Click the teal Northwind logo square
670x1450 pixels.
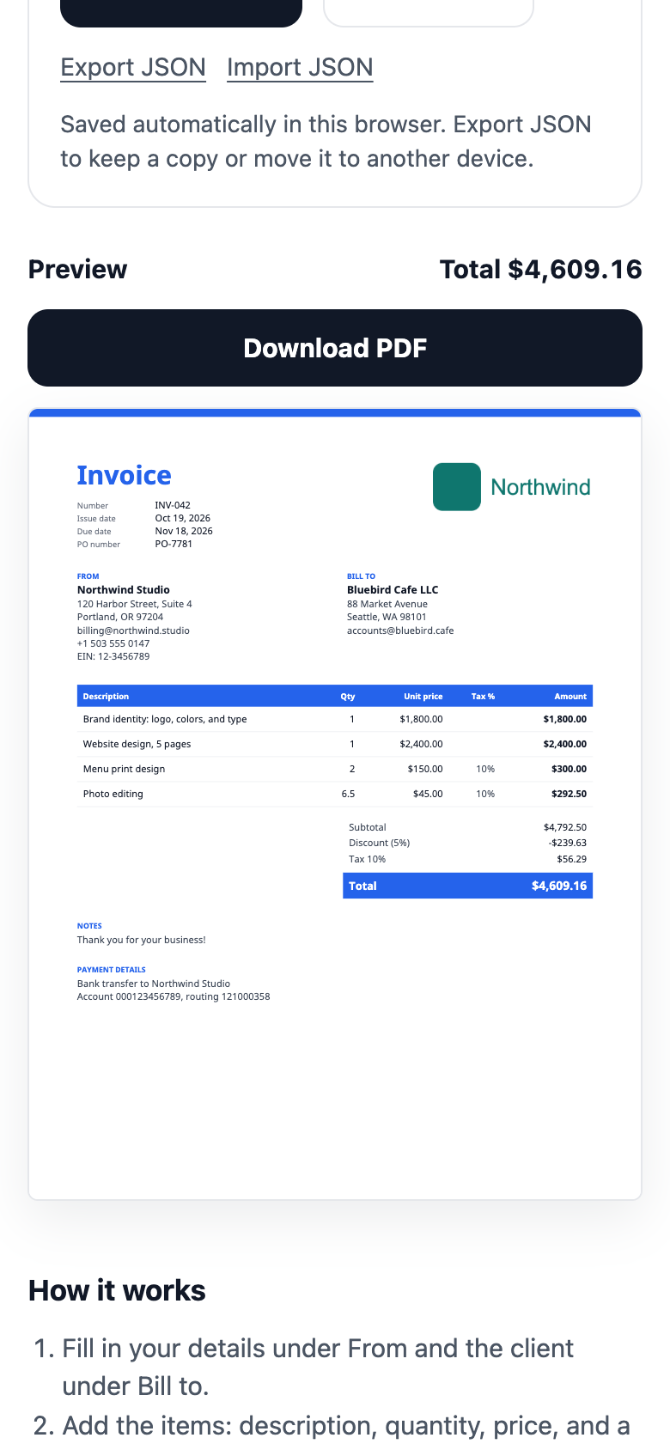[457, 487]
